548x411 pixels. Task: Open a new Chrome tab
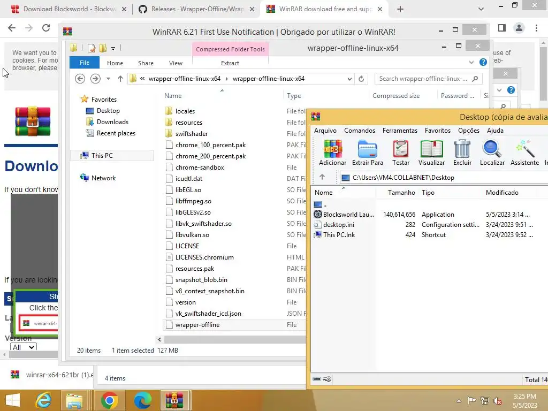click(400, 9)
